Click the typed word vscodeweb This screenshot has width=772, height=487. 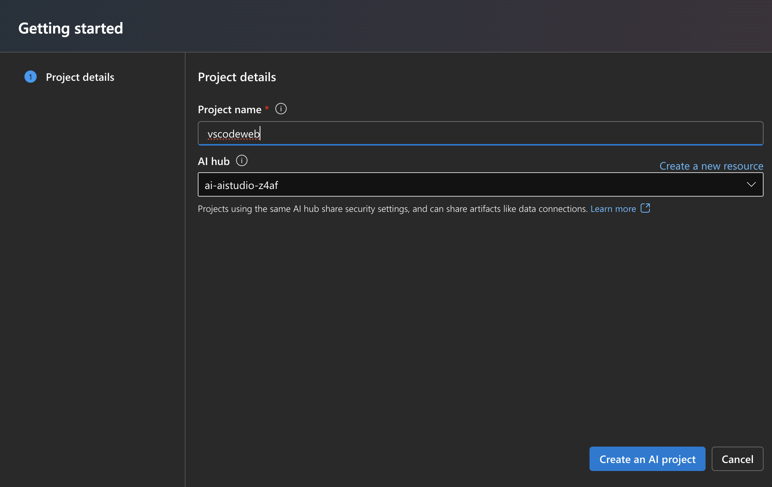click(233, 134)
